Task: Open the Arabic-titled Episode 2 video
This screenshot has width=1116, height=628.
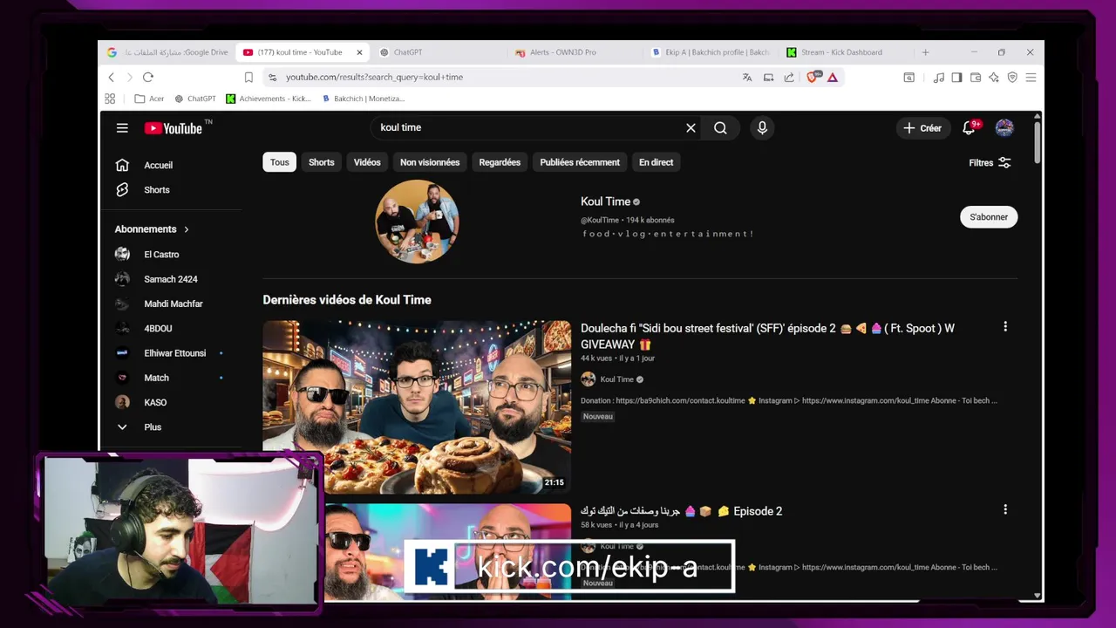Action: (681, 511)
